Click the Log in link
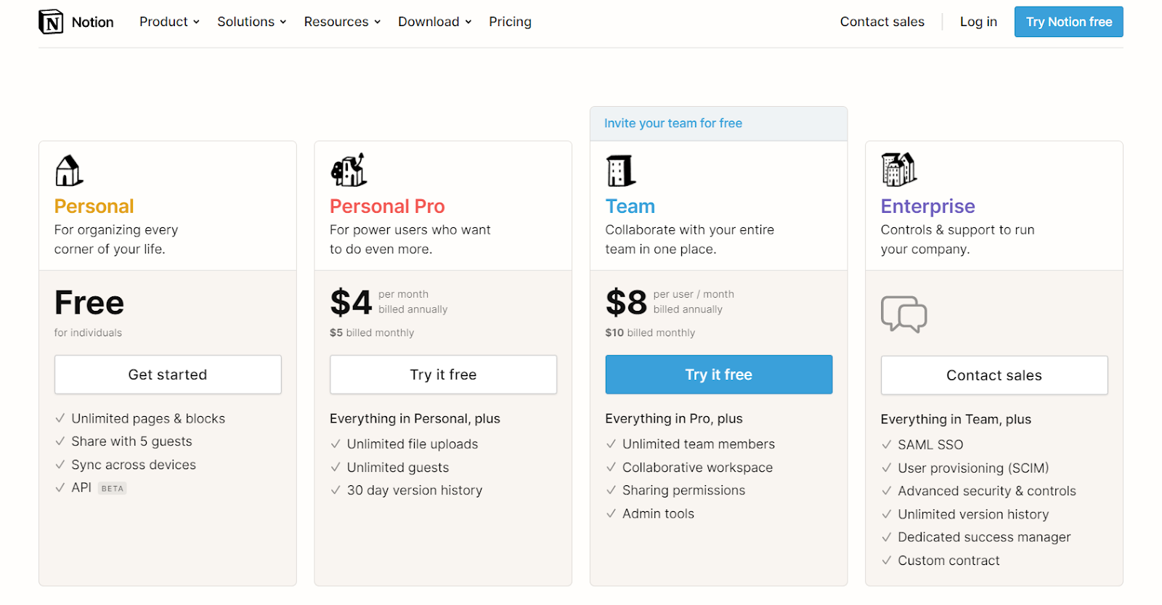Image resolution: width=1162 pixels, height=605 pixels. coord(978,22)
